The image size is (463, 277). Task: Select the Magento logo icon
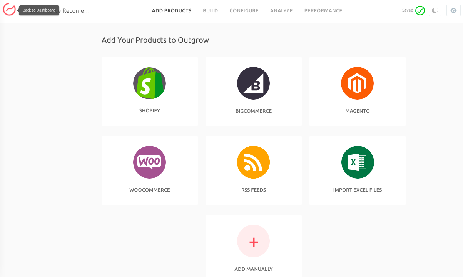click(357, 83)
